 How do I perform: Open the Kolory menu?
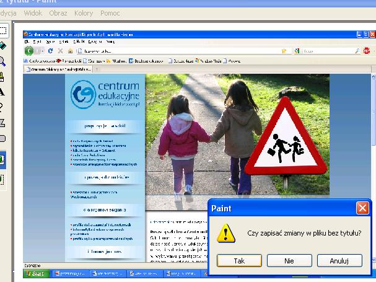click(x=84, y=13)
